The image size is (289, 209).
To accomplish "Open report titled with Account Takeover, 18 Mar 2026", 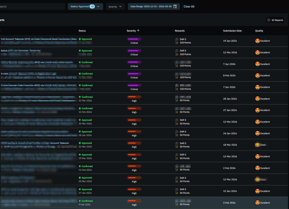I will (60, 143).
